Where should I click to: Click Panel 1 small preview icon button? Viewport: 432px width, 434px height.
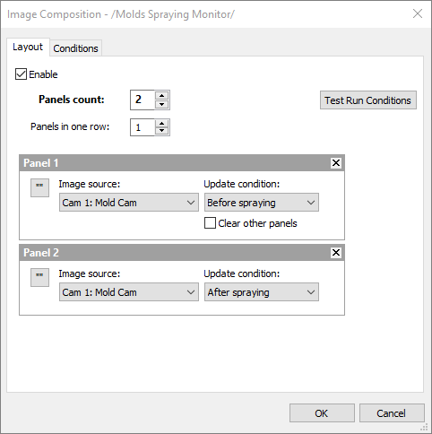coord(39,187)
